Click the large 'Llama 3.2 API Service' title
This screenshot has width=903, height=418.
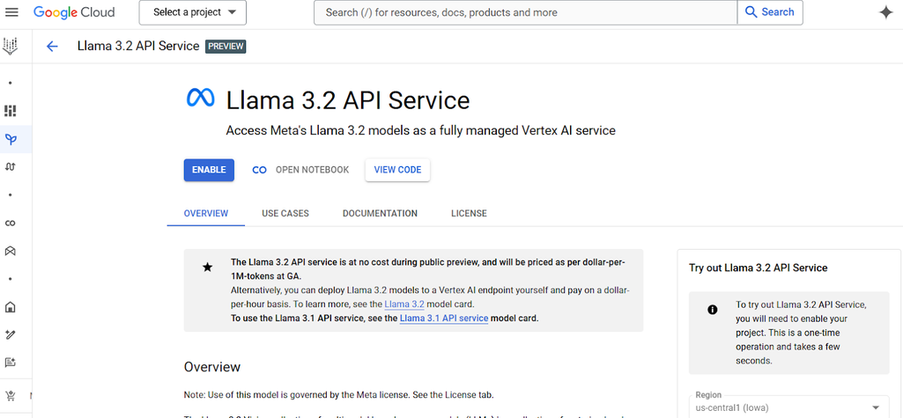tap(348, 100)
